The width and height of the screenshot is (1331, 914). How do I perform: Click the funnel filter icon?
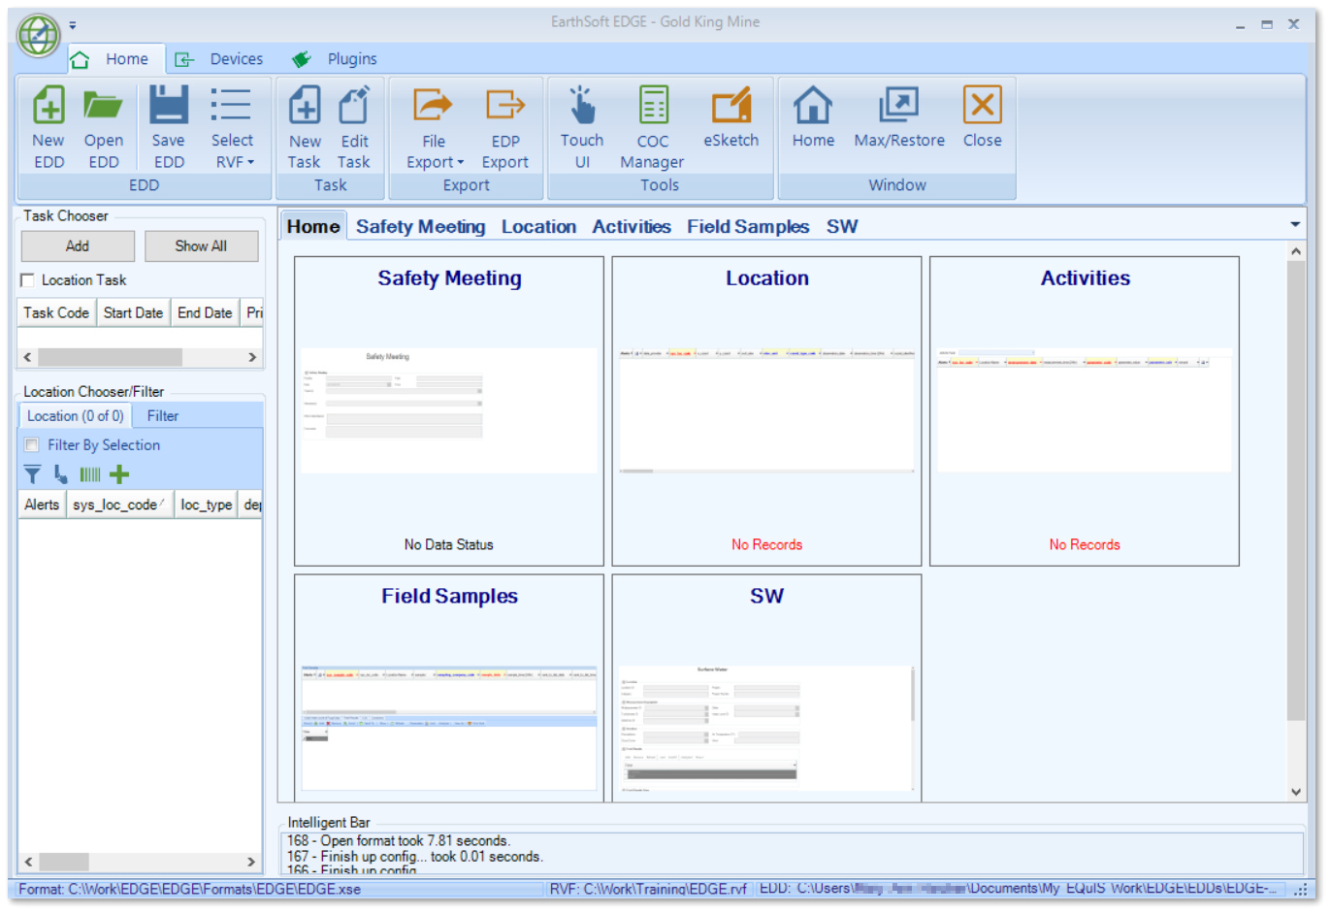[x=33, y=474]
